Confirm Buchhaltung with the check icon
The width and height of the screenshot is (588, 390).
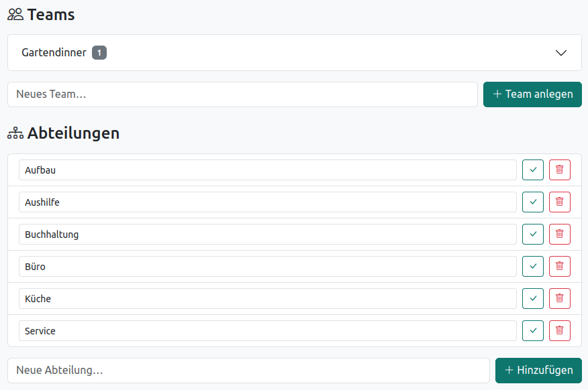(x=533, y=235)
